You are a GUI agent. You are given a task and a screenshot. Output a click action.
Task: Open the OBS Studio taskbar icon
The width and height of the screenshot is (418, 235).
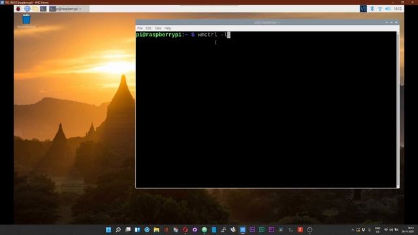(310, 230)
